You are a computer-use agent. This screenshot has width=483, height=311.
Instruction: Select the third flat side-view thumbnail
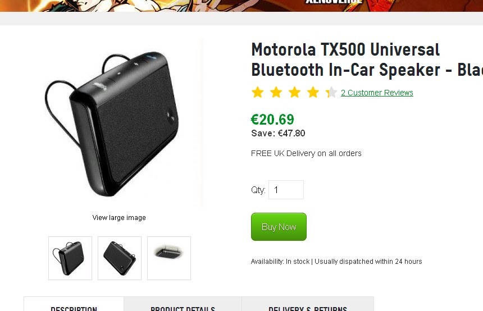169,258
